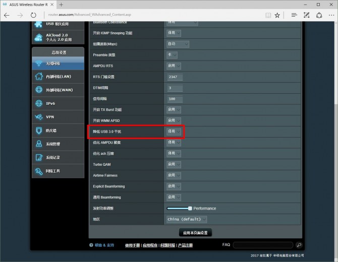
Task: Click the firewall shield icon
Action: [39, 130]
